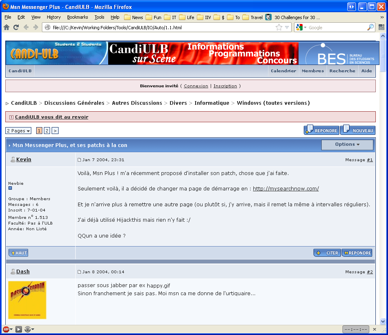Screen dimensions: 388x335
Task: Click the search magnifier icon
Action: click(x=370, y=28)
